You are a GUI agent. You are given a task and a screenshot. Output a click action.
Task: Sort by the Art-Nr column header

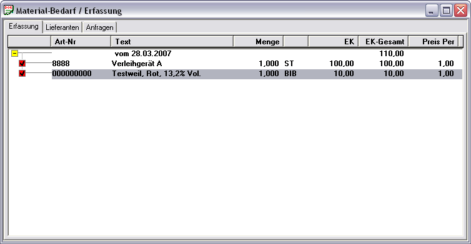pyautogui.click(x=81, y=42)
